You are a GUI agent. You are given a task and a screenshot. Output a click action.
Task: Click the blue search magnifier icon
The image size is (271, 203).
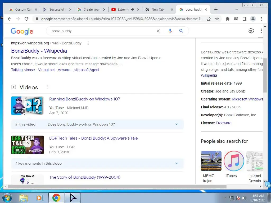click(x=181, y=31)
